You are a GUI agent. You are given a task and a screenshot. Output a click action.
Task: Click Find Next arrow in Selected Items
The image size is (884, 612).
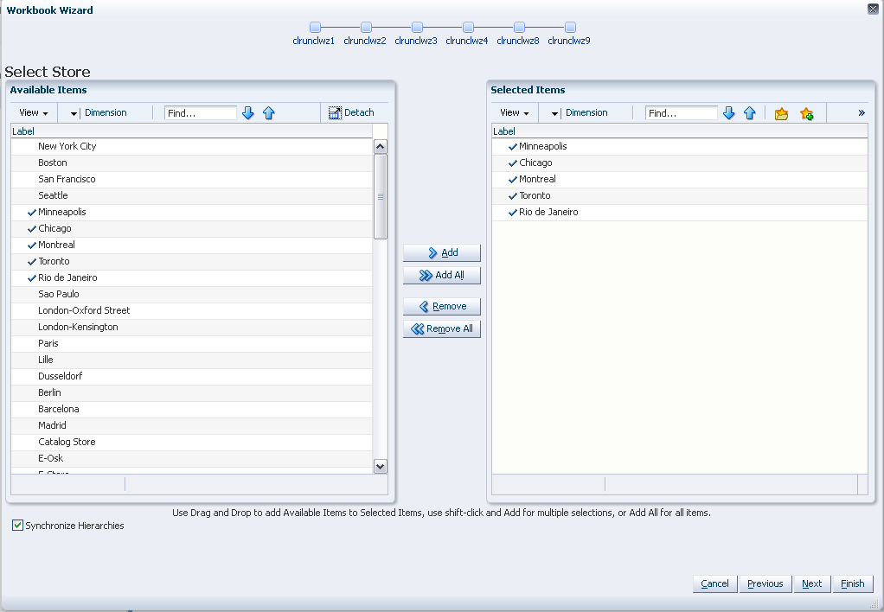(x=729, y=113)
